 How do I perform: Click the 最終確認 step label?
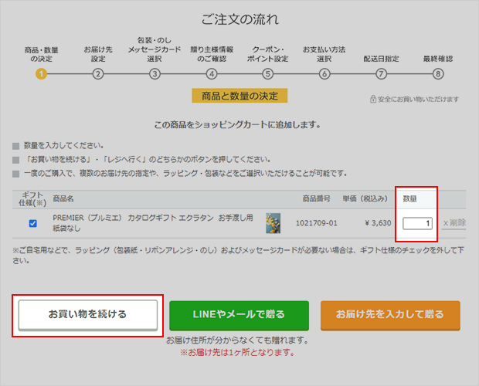[438, 59]
